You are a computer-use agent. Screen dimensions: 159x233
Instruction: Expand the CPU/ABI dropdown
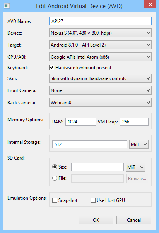point(100,57)
